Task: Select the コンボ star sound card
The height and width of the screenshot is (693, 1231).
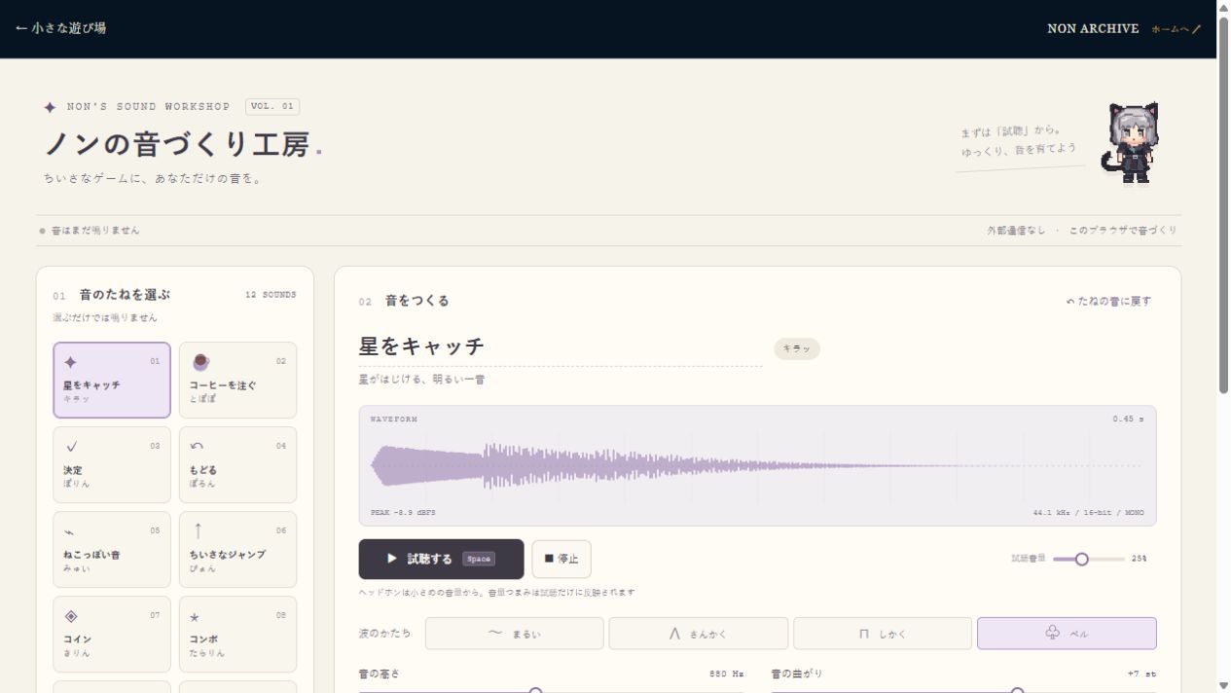Action: pyautogui.click(x=237, y=634)
